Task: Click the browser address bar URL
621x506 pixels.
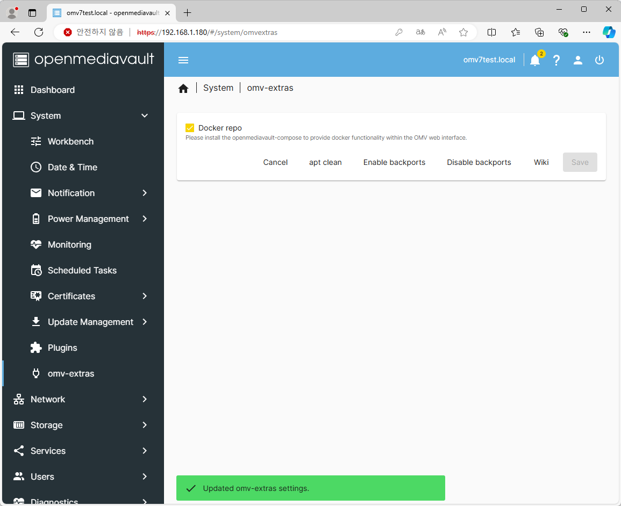Action: (x=207, y=32)
